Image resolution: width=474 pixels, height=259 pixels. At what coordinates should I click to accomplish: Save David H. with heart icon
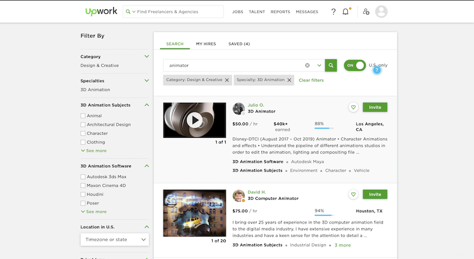pos(353,194)
